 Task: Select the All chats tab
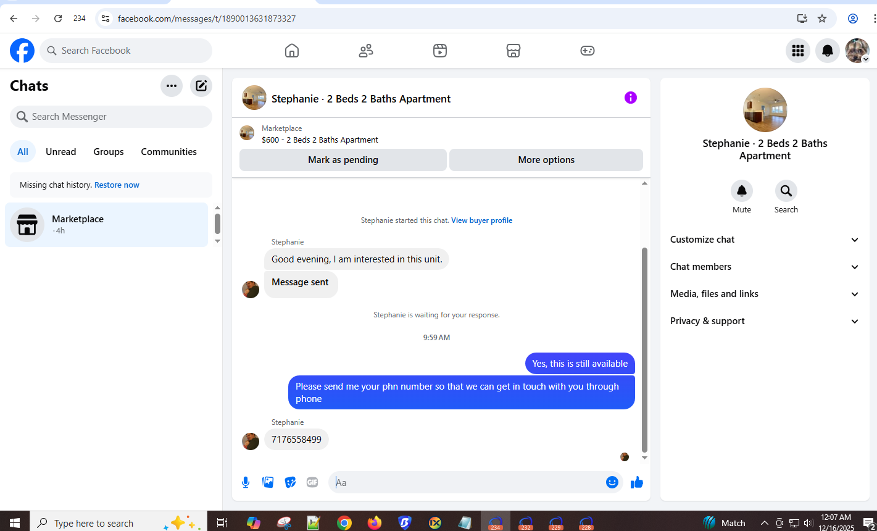click(23, 152)
